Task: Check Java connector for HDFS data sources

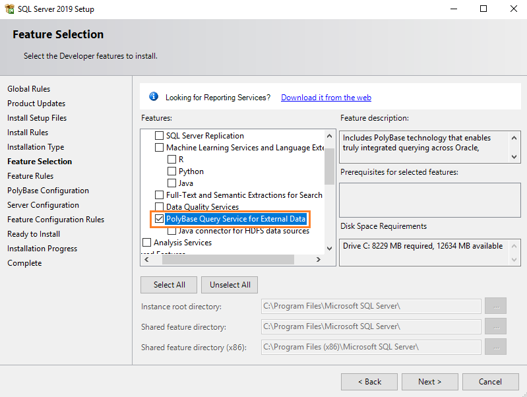Action: (x=171, y=231)
